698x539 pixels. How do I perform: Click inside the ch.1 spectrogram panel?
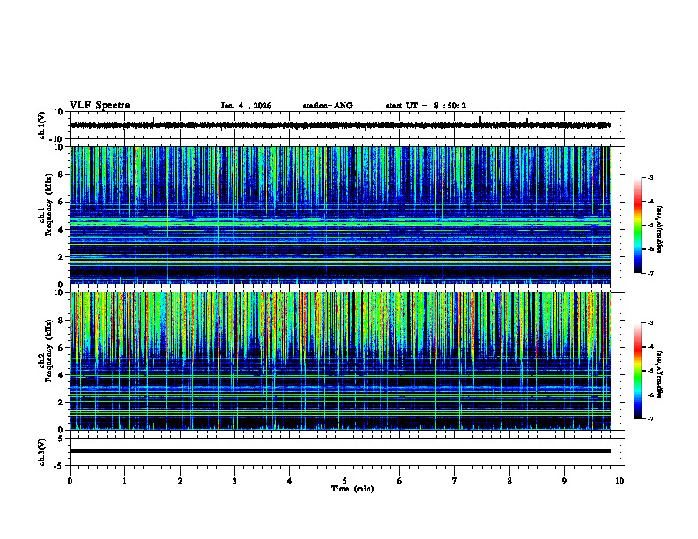(x=340, y=215)
